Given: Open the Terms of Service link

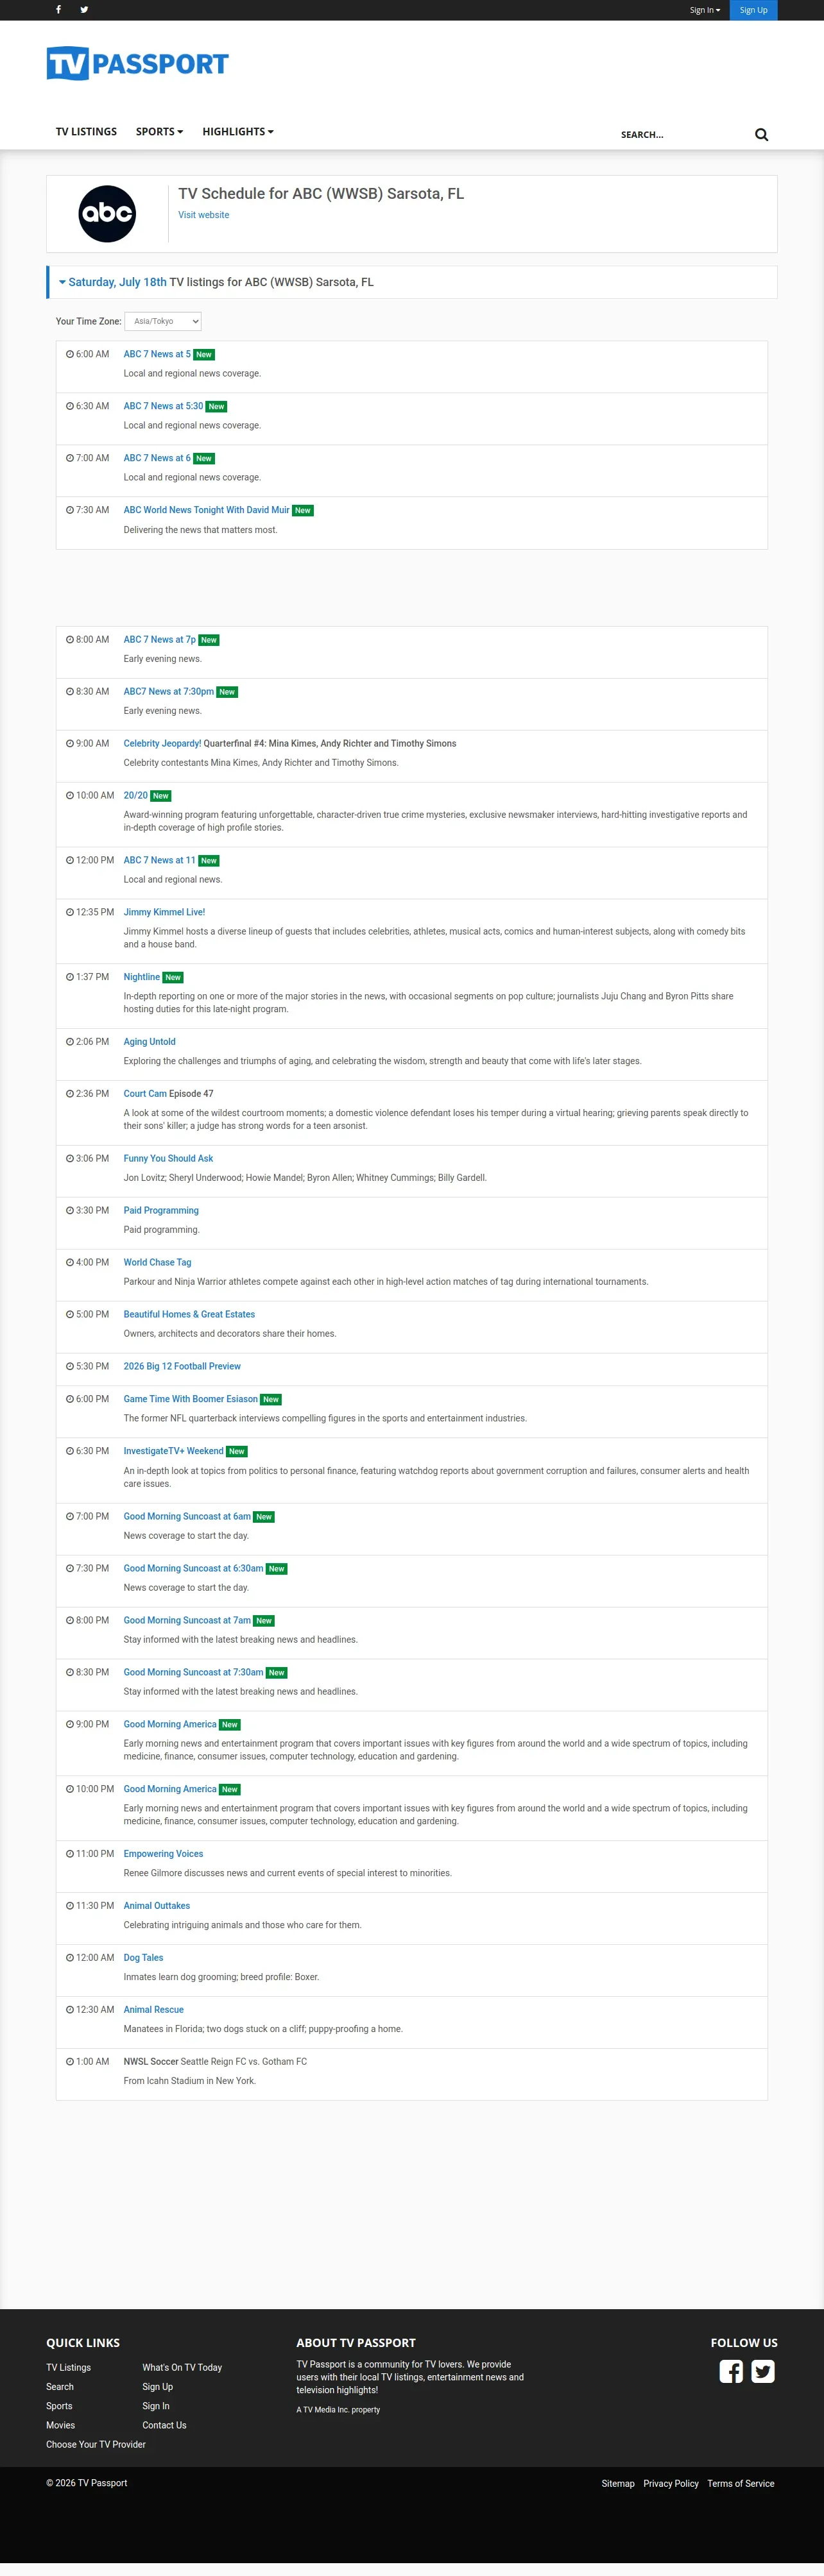Looking at the screenshot, I should coord(741,2484).
